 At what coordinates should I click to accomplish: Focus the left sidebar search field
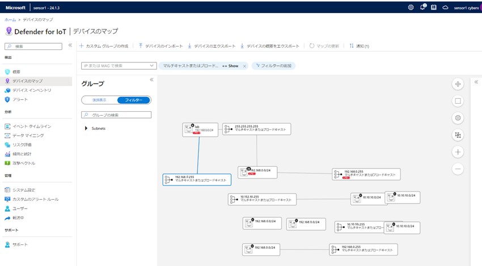point(33,47)
